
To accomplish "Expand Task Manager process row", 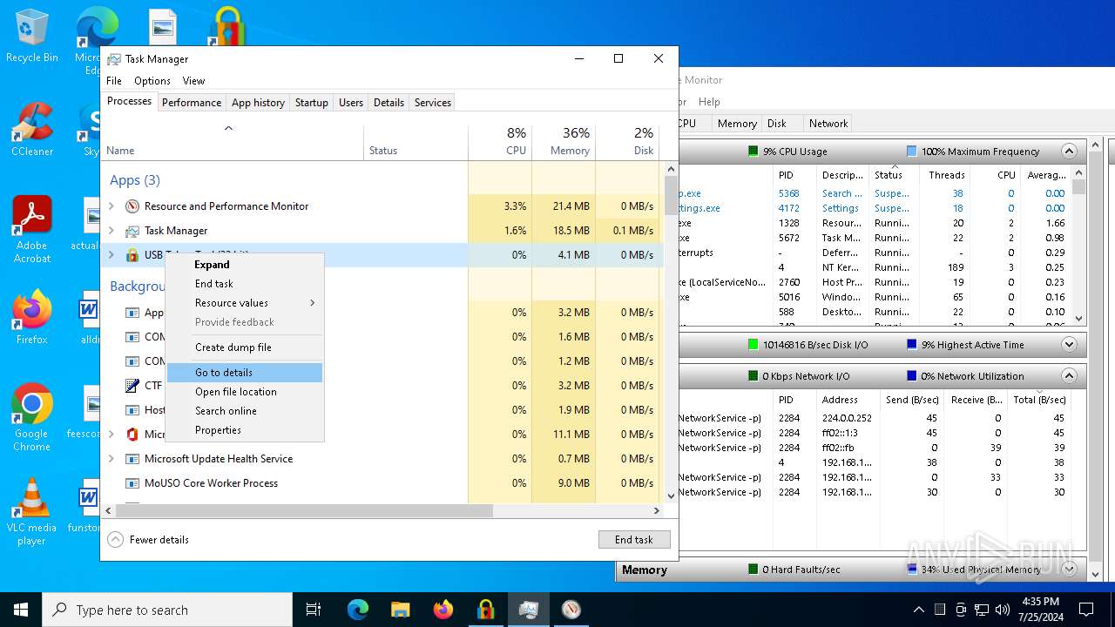I will point(111,231).
